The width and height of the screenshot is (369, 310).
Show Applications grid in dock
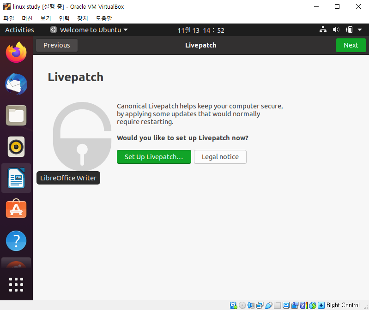click(x=16, y=285)
